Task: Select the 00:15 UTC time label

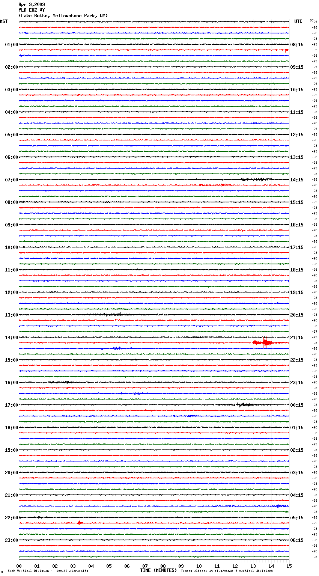Action: (297, 405)
